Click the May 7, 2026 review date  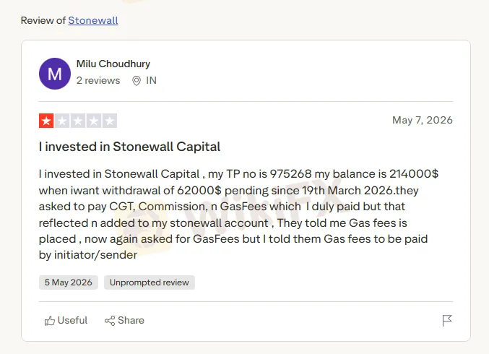pos(423,120)
